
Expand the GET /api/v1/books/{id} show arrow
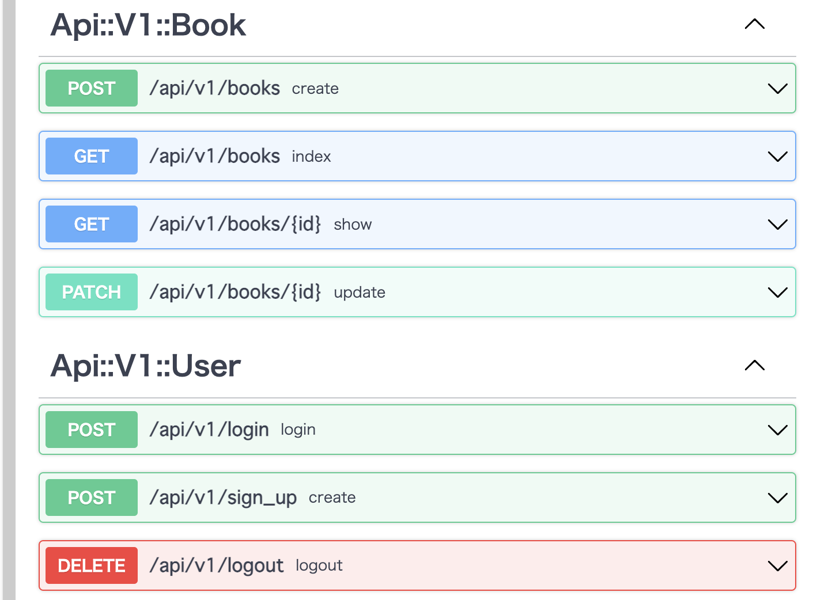click(x=777, y=225)
